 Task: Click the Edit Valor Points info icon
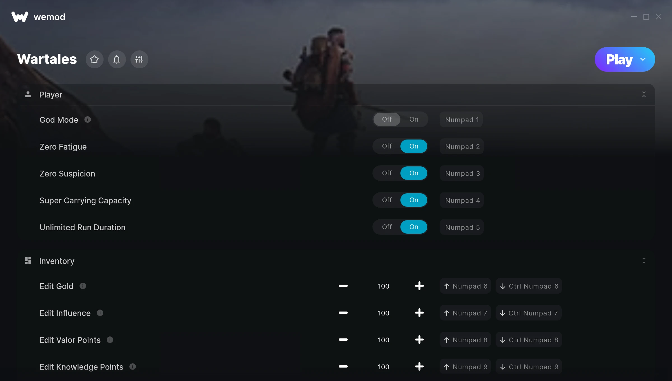coord(110,340)
